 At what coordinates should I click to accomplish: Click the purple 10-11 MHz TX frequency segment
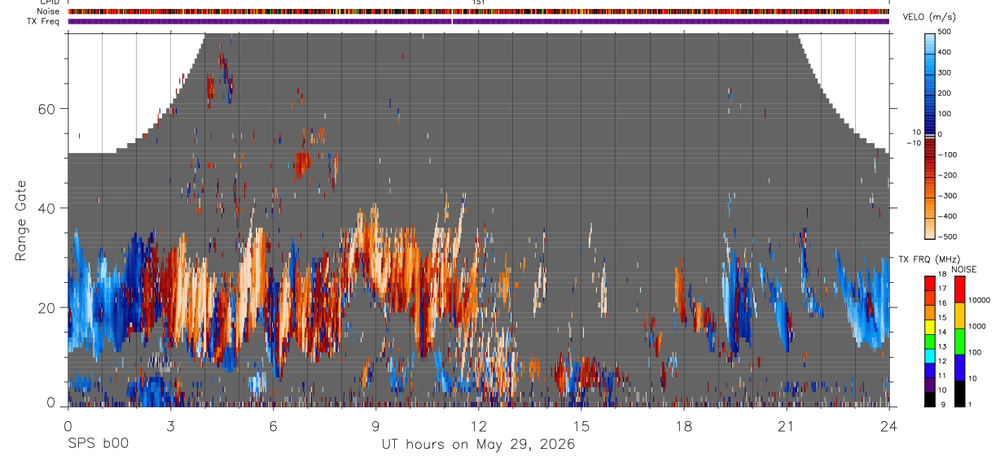point(930,384)
